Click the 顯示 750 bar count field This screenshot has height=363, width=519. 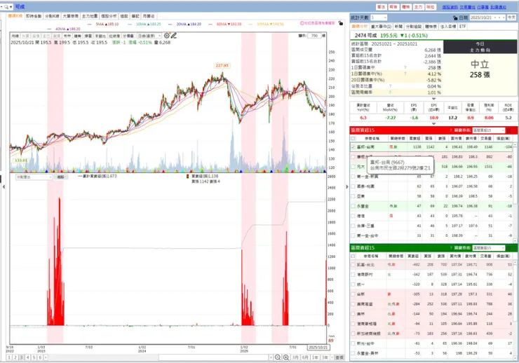pos(315,36)
